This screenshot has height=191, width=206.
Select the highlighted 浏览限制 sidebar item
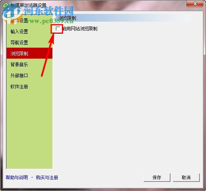click(x=29, y=53)
